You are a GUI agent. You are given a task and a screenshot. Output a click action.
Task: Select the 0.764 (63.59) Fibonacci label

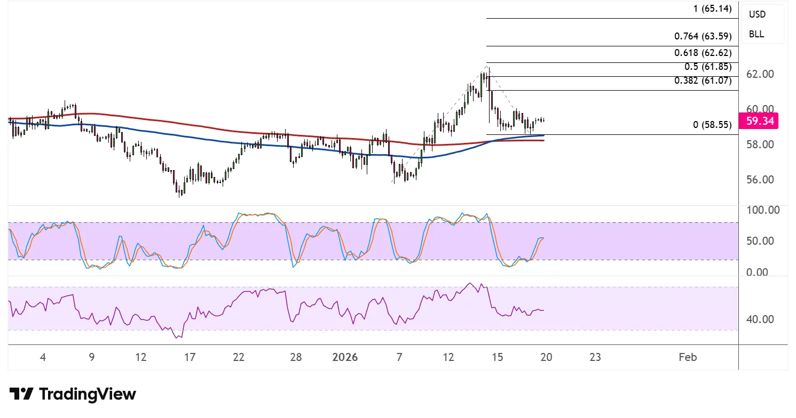click(703, 37)
